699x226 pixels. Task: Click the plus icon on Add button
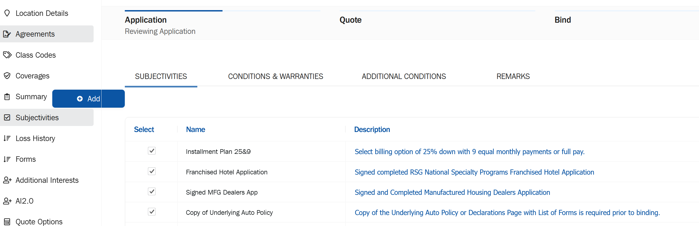(80, 99)
